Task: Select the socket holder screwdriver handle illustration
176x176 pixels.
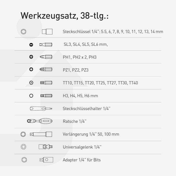Action: (41, 109)
